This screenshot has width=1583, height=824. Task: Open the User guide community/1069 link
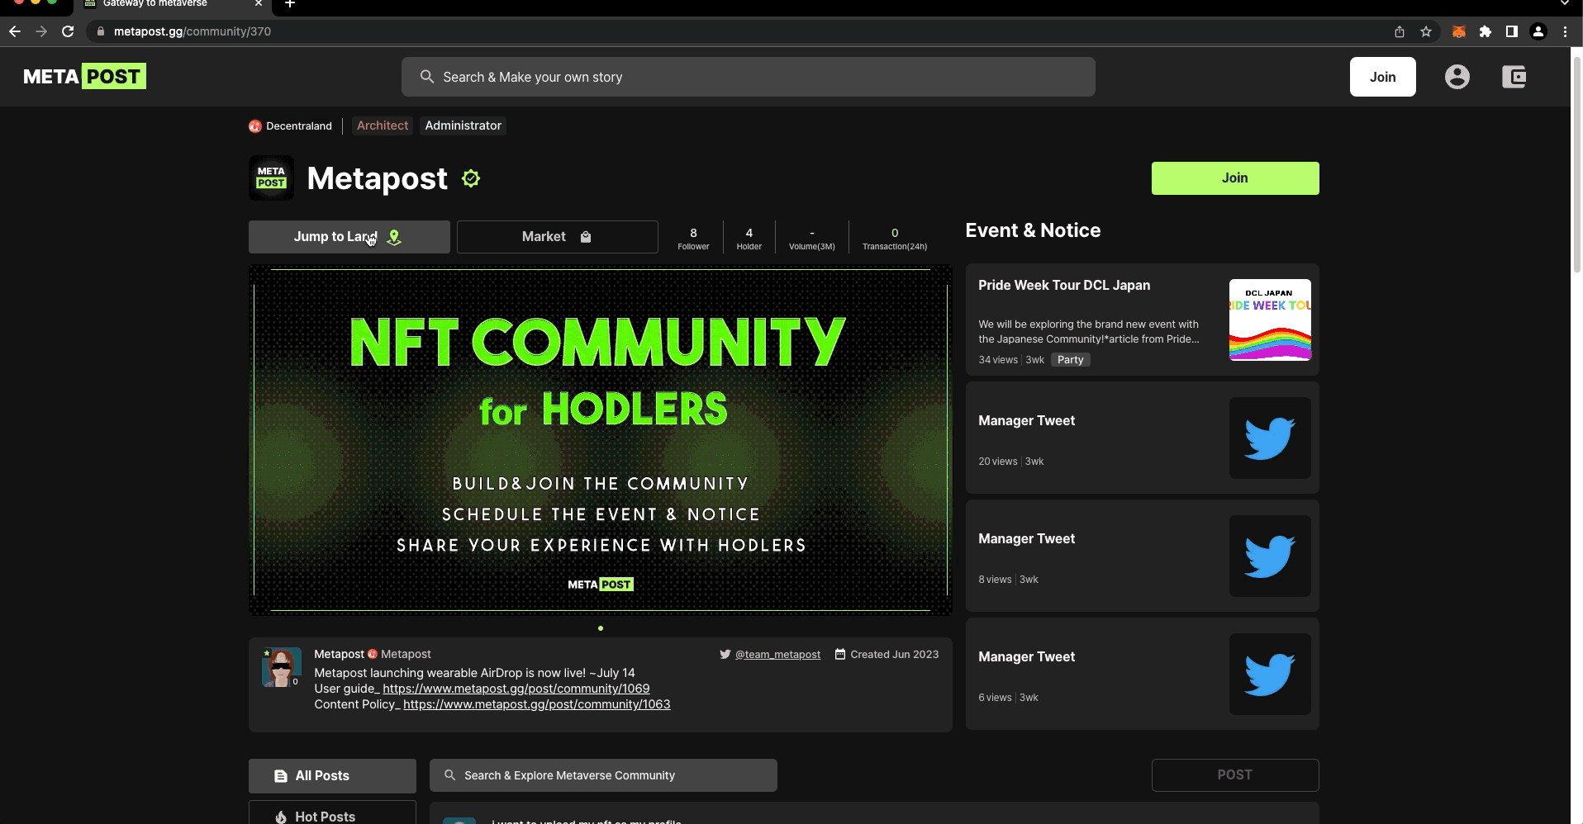pyautogui.click(x=516, y=689)
